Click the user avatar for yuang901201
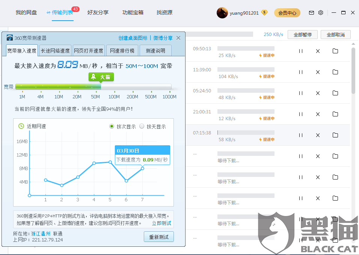The width and height of the screenshot is (359, 255). click(x=222, y=13)
